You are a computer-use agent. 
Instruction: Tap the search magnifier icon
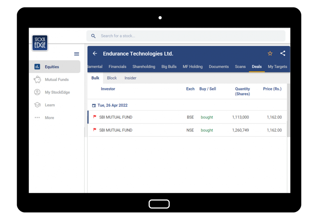(93, 36)
